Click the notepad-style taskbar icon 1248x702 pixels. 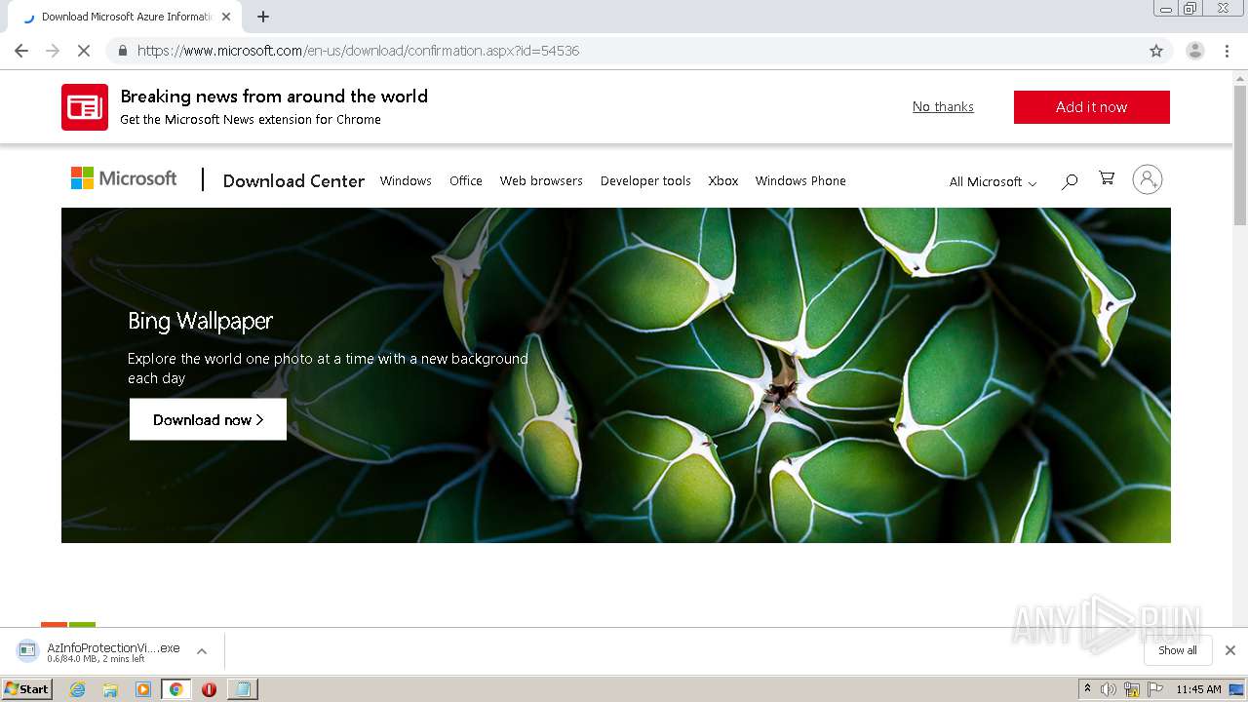242,689
